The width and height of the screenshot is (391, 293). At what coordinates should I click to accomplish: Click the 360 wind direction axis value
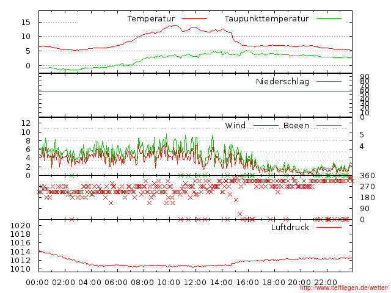367,176
